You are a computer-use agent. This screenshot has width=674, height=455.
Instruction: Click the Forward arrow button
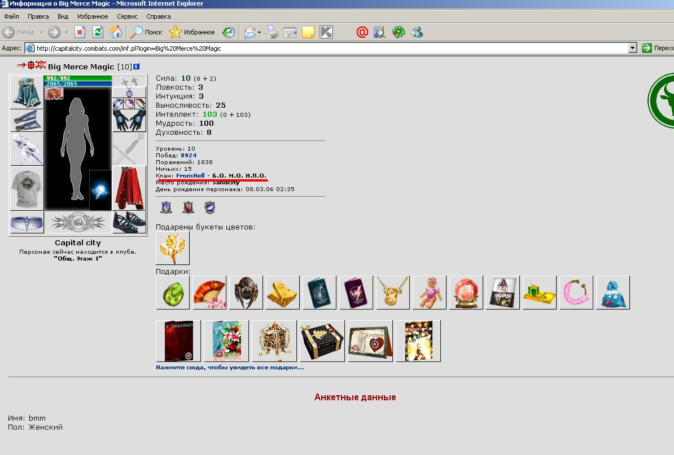point(54,32)
